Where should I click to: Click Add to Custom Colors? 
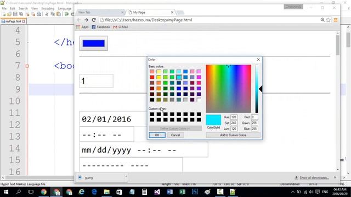[x=233, y=135]
